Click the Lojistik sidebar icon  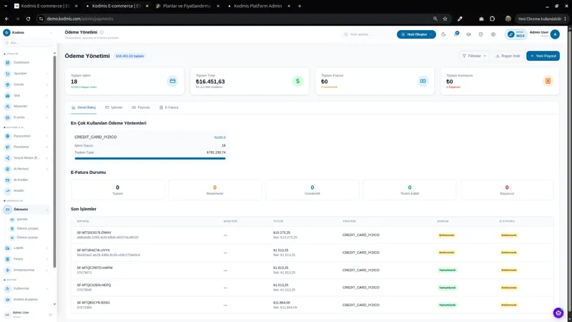[x=8, y=248]
